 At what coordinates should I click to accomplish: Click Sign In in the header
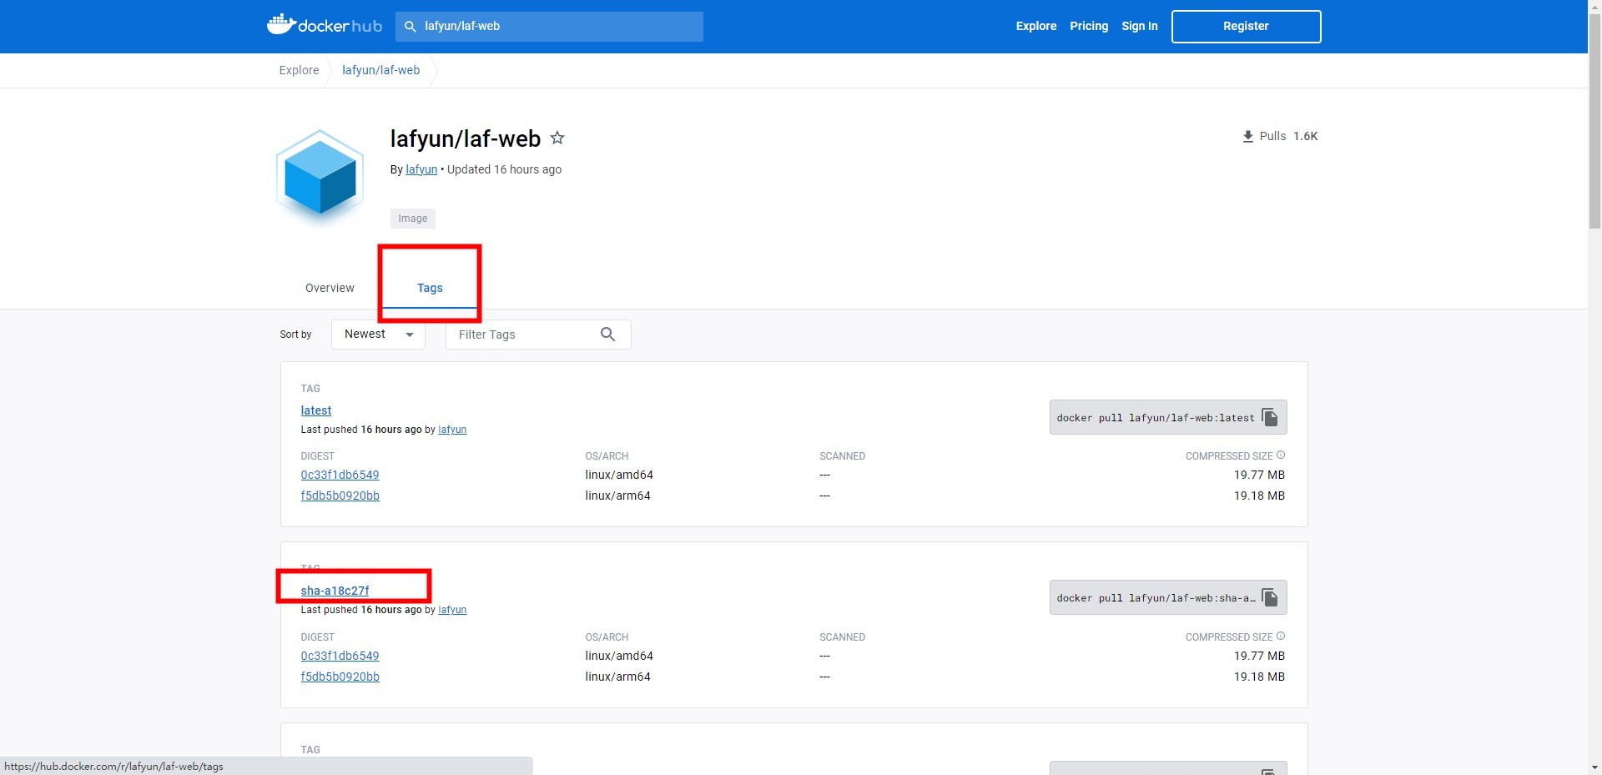[x=1140, y=26]
